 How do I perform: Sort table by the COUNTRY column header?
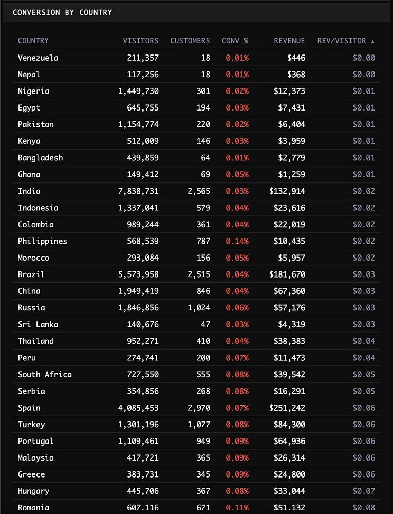(33, 41)
